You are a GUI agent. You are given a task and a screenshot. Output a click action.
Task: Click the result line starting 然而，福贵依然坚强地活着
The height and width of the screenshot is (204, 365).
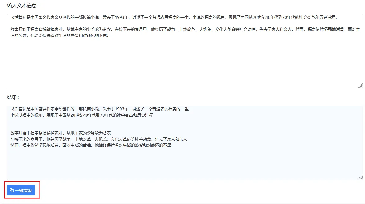(x=91, y=145)
